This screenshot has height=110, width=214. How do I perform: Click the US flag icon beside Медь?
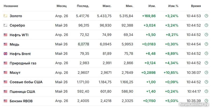[x=5, y=44]
